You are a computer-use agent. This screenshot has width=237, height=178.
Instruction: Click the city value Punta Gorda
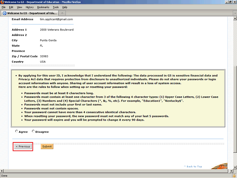coord(48,40)
